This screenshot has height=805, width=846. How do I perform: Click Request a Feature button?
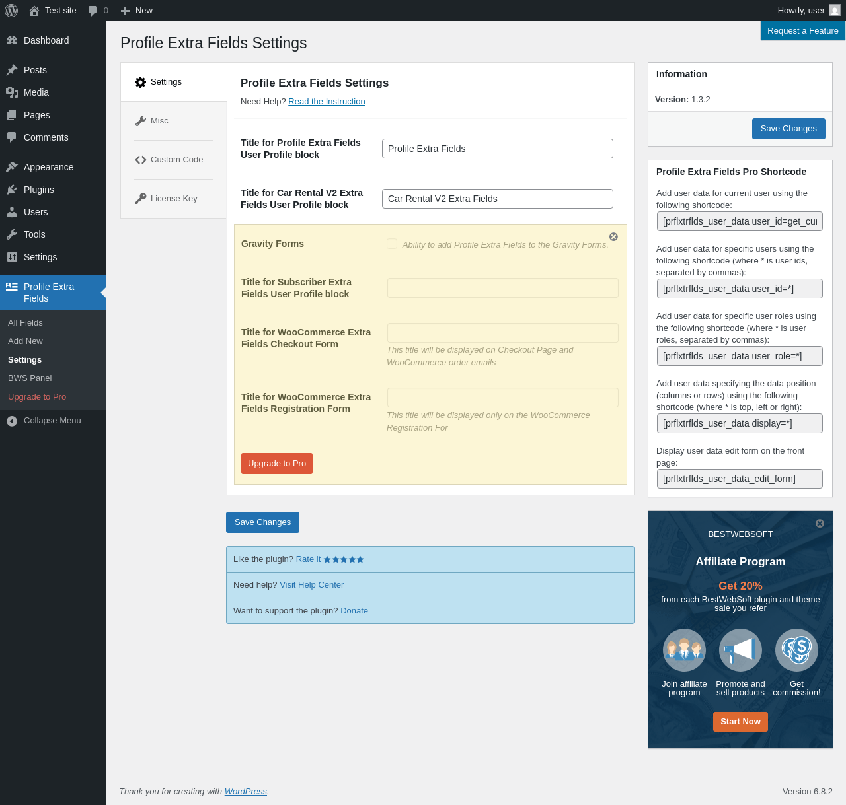point(803,31)
